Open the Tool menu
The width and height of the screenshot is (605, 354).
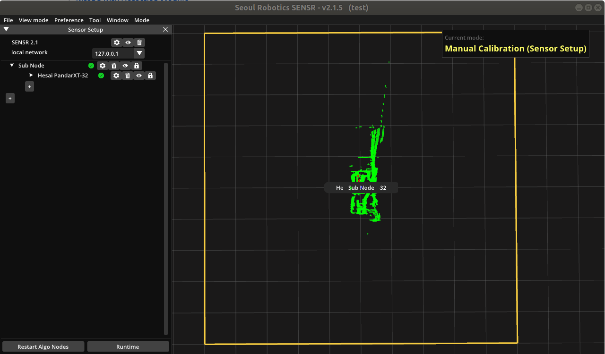click(x=95, y=20)
